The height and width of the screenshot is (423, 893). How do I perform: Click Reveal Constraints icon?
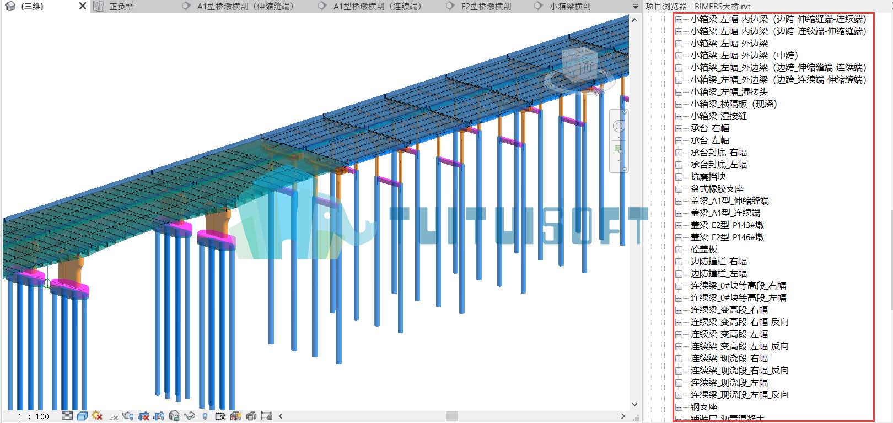[x=267, y=416]
